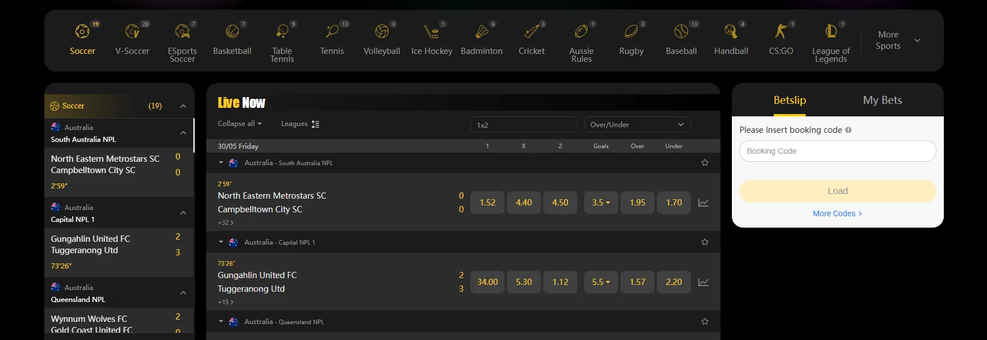Viewport: 987px width, 340px height.
Task: Open the Baseball category
Action: pos(681,31)
